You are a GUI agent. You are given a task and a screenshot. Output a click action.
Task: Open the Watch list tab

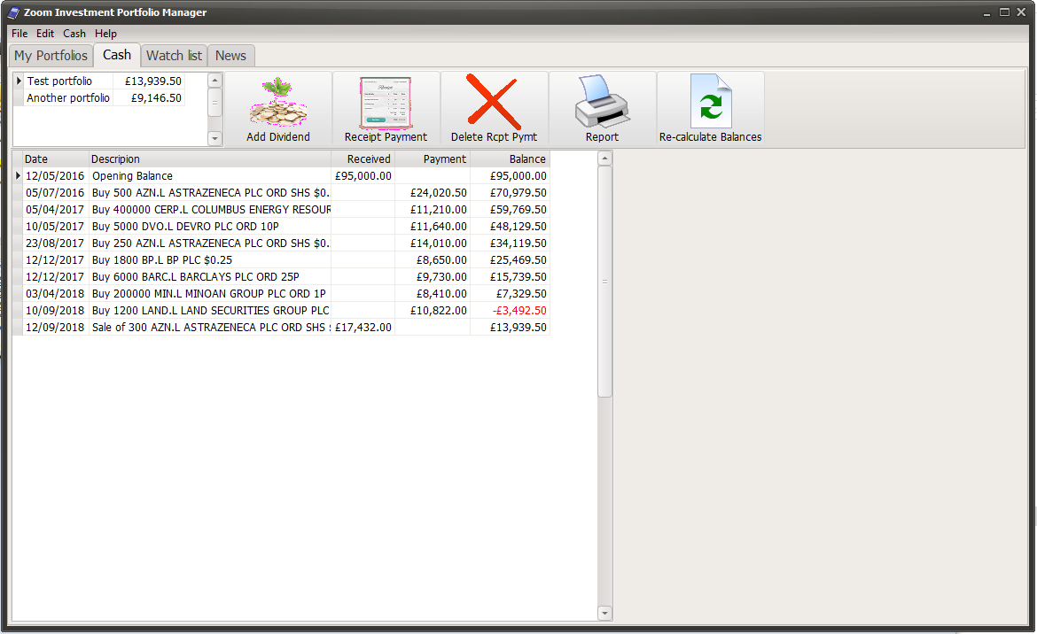pyautogui.click(x=173, y=55)
